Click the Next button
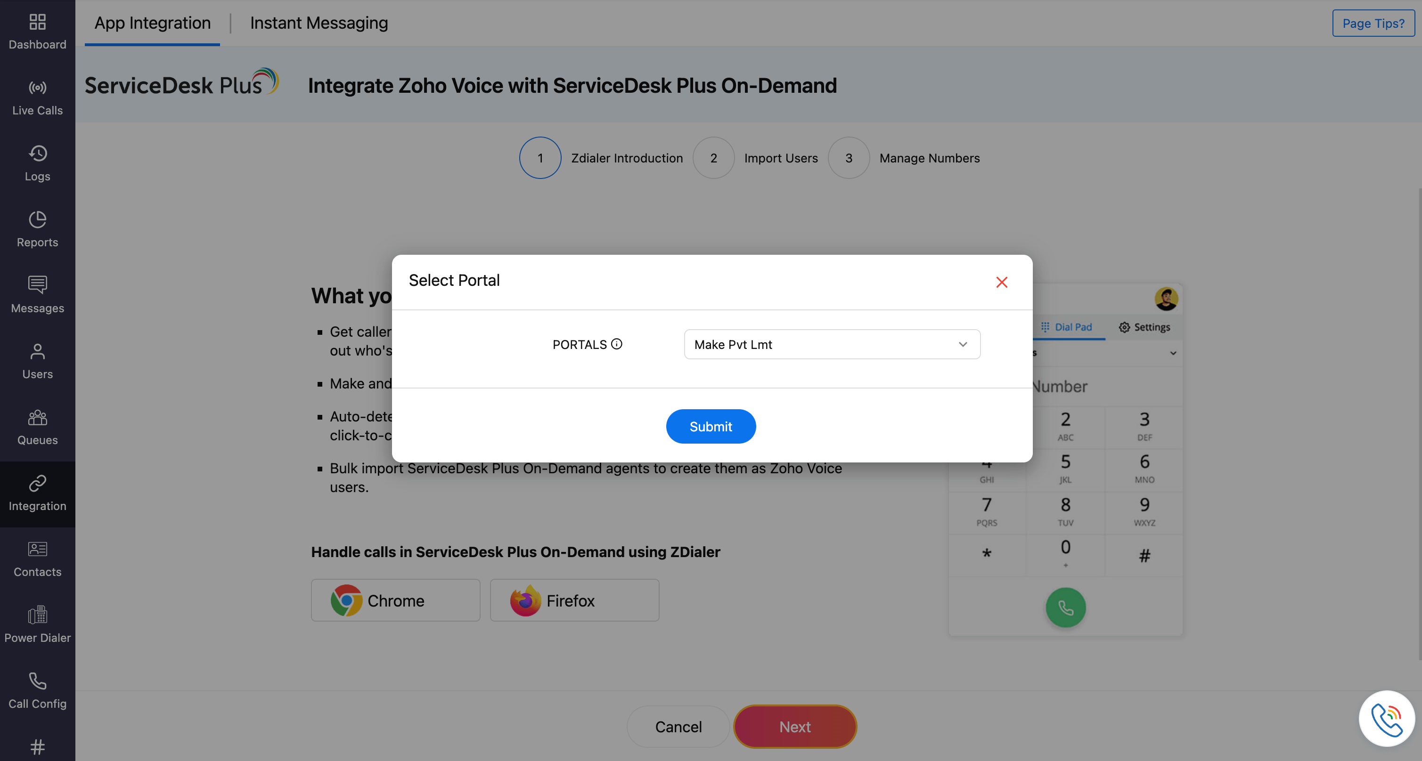 pos(794,726)
